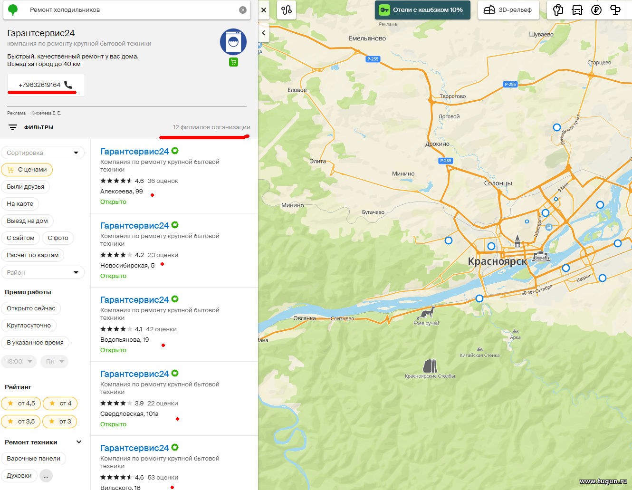Image resolution: width=632 pixels, height=490 pixels.
Task: Open the Гарантсервис24 washing machine logo
Action: pos(233,42)
